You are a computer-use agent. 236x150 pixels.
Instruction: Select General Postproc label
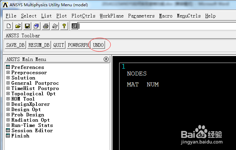click(x=35, y=83)
